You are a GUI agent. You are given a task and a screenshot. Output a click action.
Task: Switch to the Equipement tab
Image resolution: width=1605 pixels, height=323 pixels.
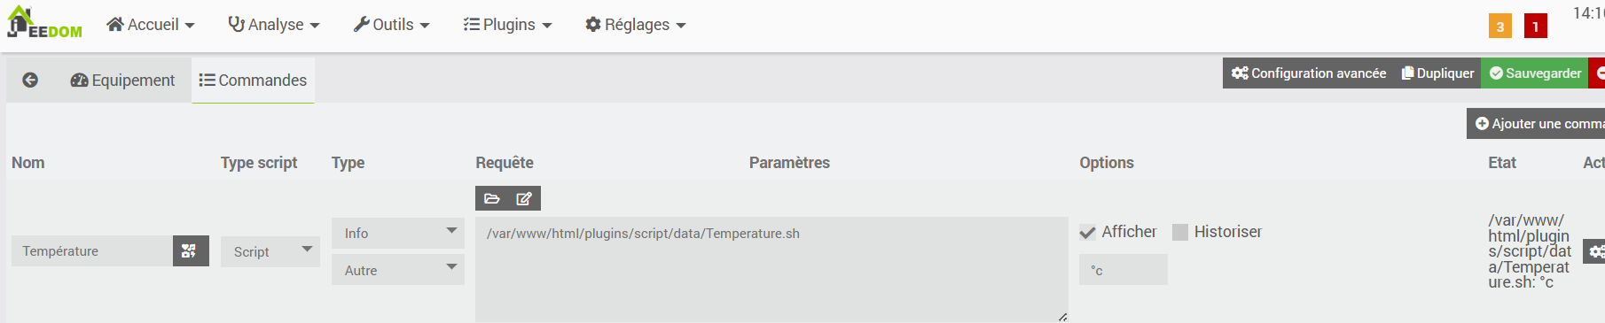(123, 81)
